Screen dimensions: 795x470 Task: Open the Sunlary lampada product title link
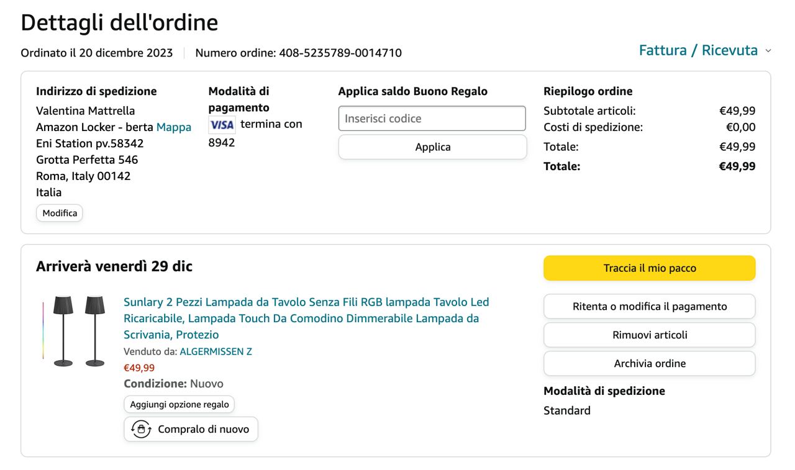(x=306, y=319)
